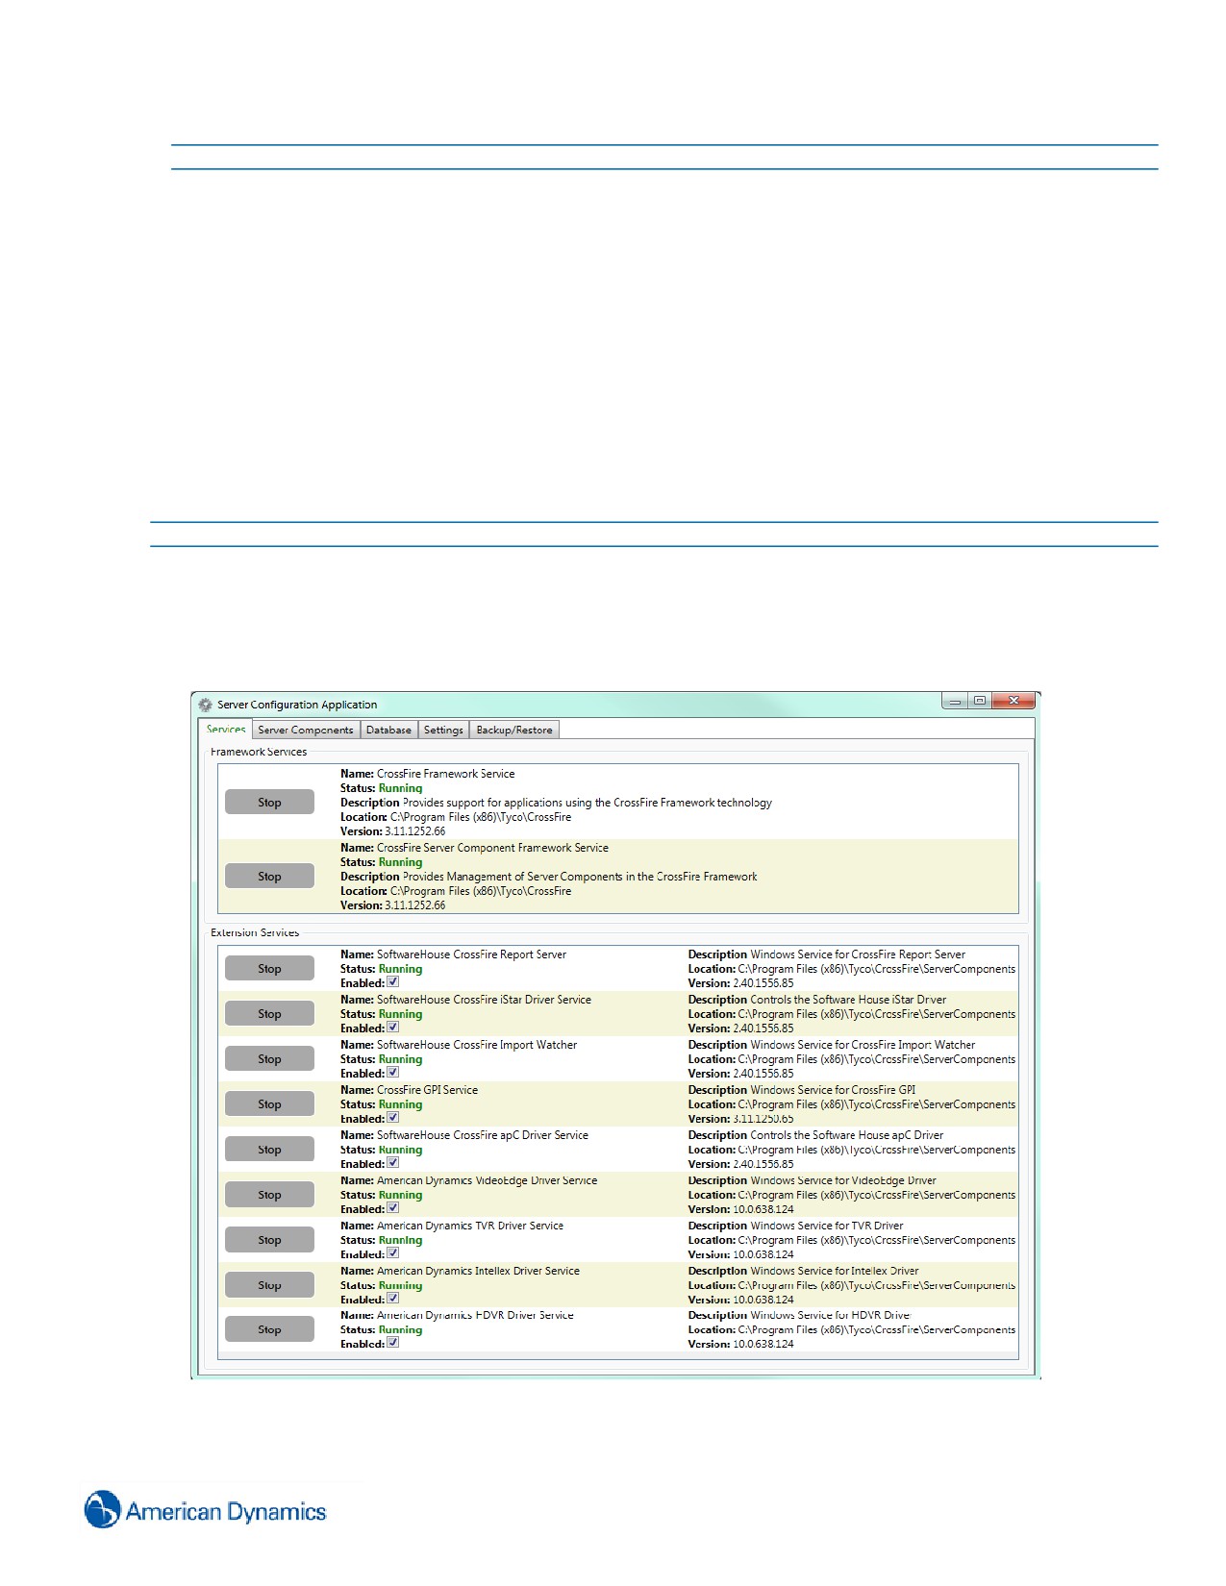Stop the TVR Driver Service
The image size is (1226, 1586).
click(269, 1240)
